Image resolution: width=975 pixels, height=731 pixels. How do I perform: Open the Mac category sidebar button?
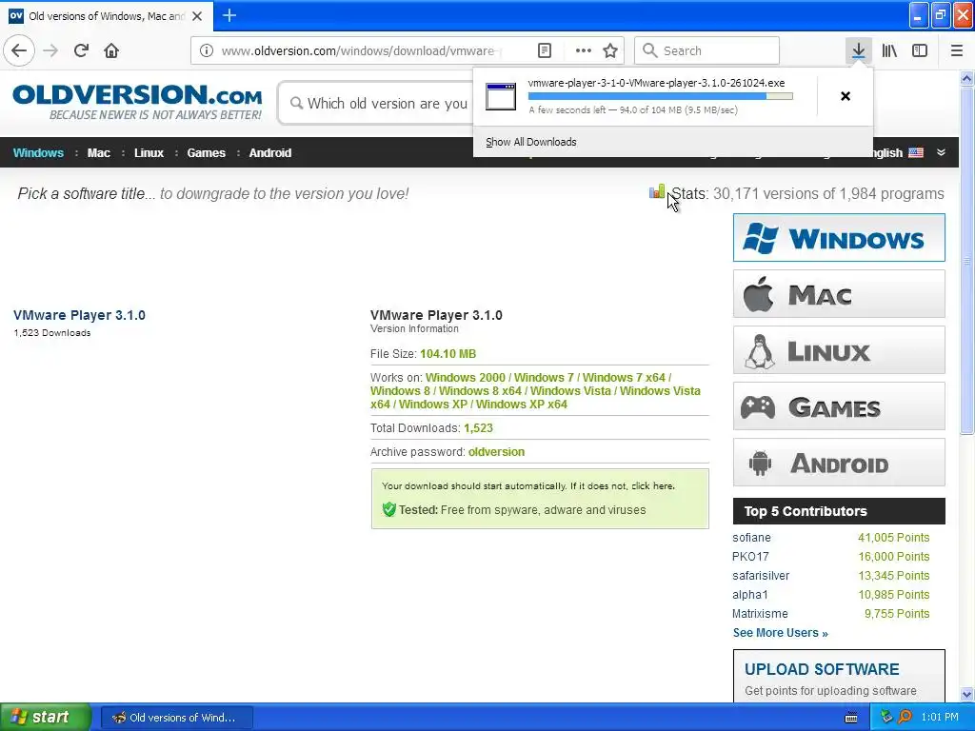(839, 293)
